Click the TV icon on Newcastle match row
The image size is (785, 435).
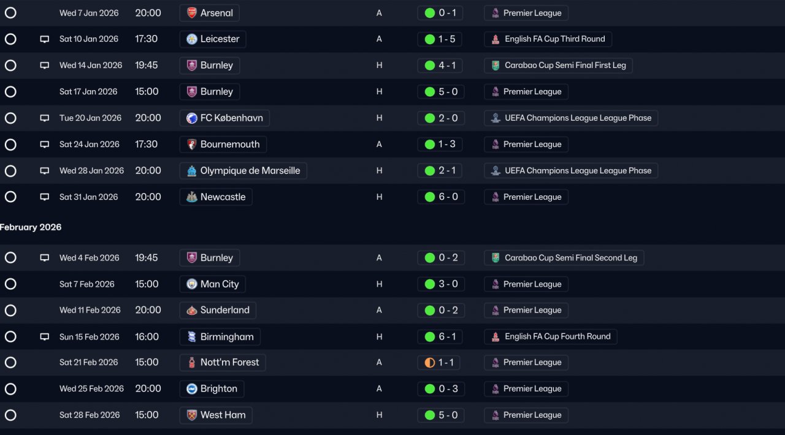(x=44, y=197)
